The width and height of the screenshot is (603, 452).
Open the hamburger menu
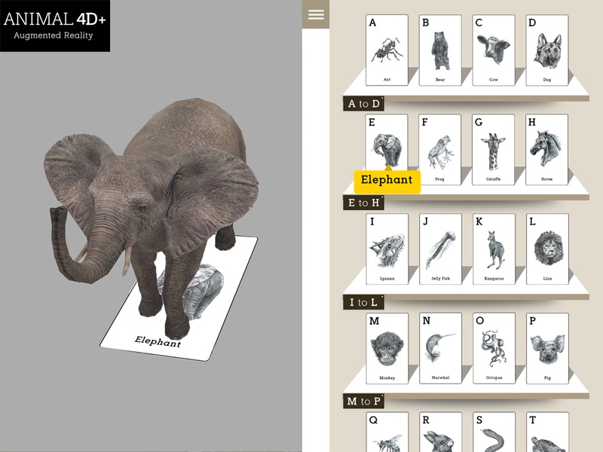316,14
